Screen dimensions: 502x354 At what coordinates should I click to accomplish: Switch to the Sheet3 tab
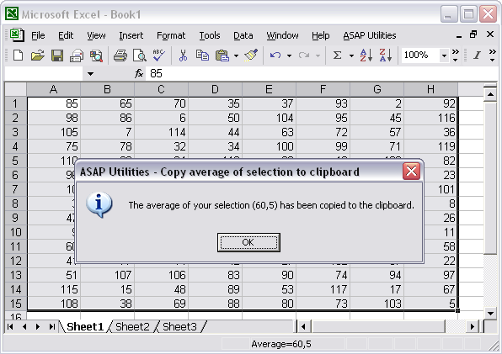pos(179,327)
